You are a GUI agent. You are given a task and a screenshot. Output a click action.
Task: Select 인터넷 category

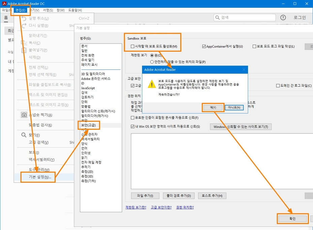86,153
